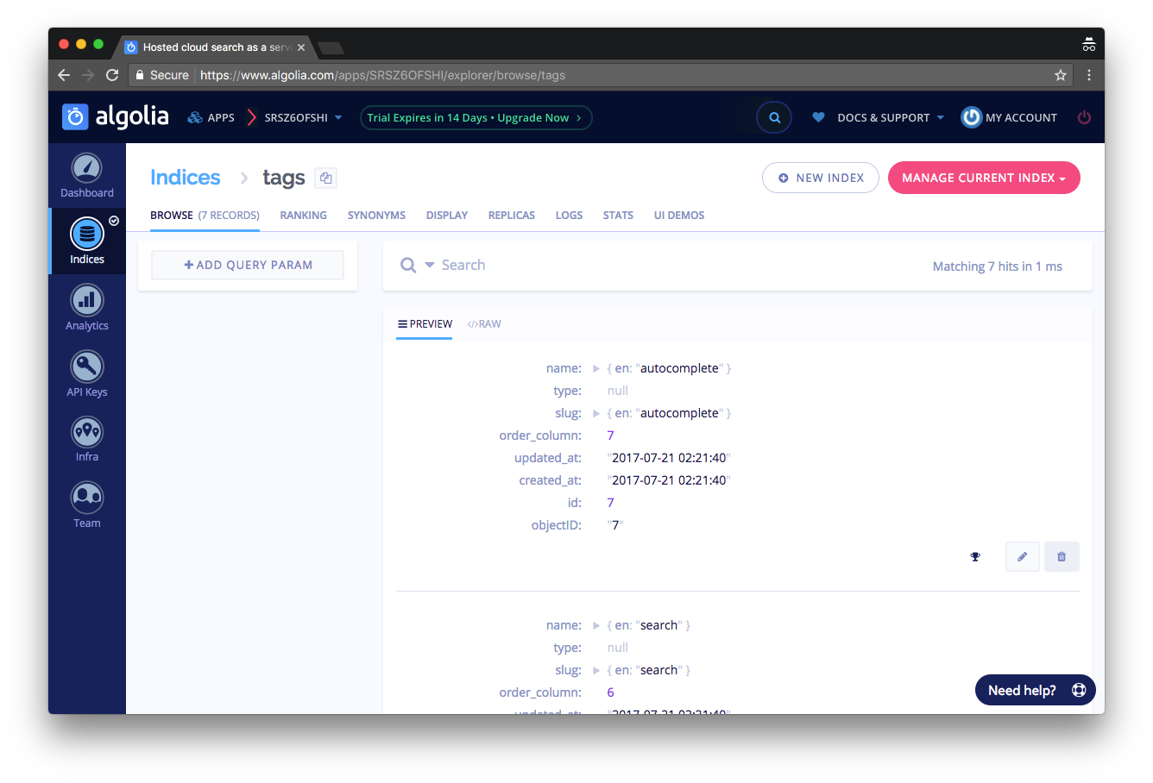Click the power logout icon in header
Viewport: 1153px width, 783px height.
1084,117
